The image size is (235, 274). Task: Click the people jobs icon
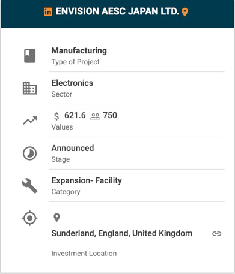point(96,116)
